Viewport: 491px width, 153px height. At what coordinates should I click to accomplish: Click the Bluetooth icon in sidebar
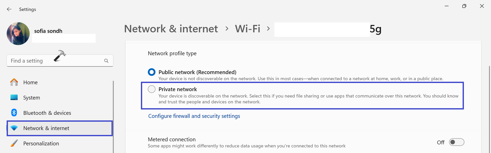click(x=14, y=113)
